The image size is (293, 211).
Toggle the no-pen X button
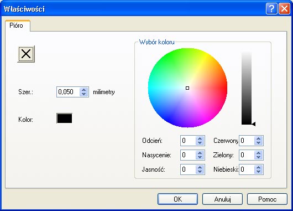[x=26, y=54]
